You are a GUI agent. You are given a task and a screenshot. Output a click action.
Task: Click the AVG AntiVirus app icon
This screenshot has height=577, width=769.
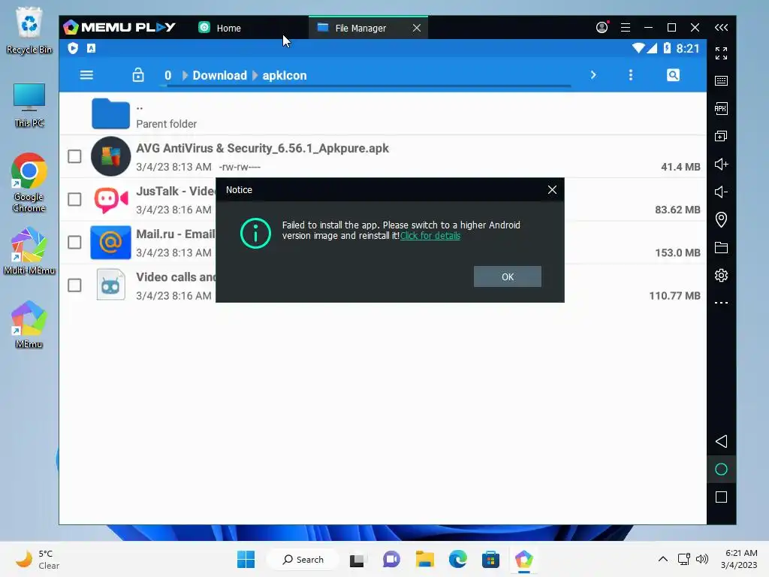111,156
